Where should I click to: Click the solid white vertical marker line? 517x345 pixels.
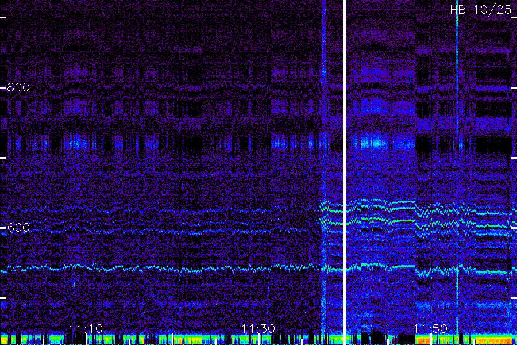click(344, 172)
